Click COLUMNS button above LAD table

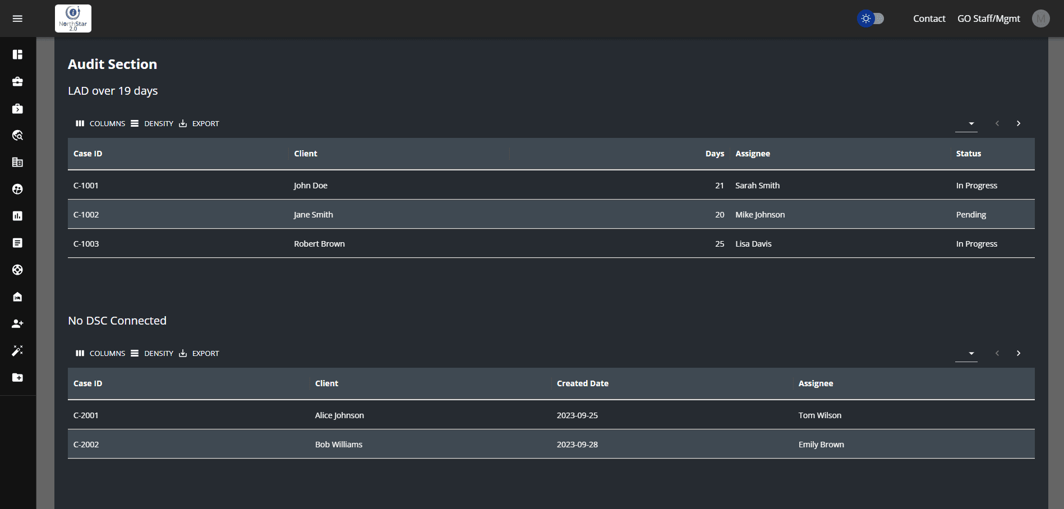click(x=101, y=123)
